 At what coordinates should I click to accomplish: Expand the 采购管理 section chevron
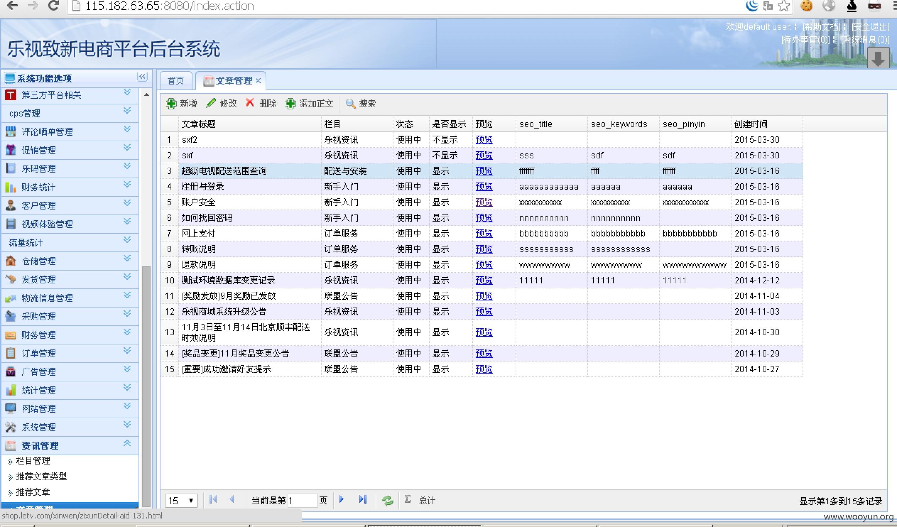pyautogui.click(x=127, y=314)
